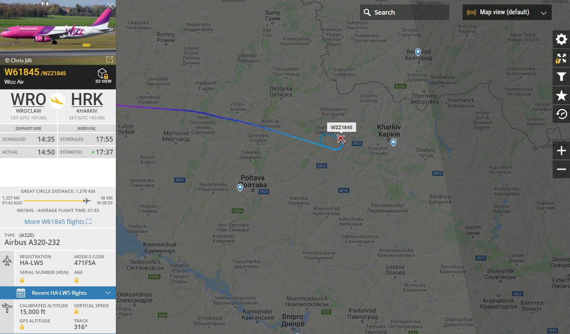Zoom in on the map
Image resolution: width=570 pixels, height=334 pixels.
562,151
